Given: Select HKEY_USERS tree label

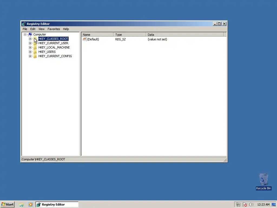Looking at the screenshot, I should click(47, 52).
